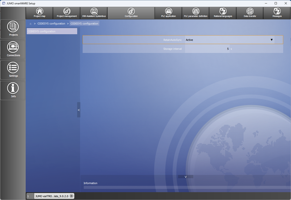Viewport: 291px width, 200px height.
Task: Open the Connections sidebar panel
Action: pyautogui.click(x=13, y=49)
